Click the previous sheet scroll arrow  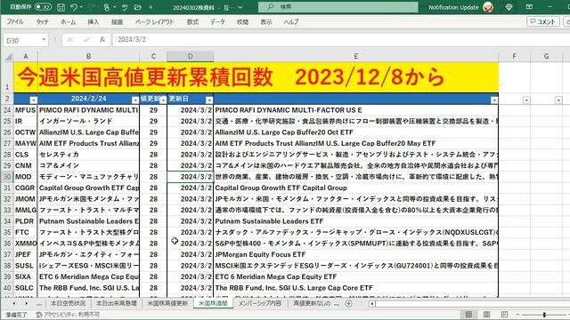[x=14, y=303]
